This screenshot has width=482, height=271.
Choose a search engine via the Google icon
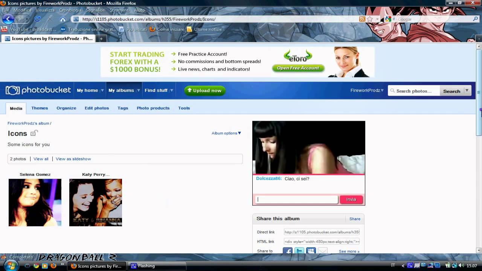point(388,19)
